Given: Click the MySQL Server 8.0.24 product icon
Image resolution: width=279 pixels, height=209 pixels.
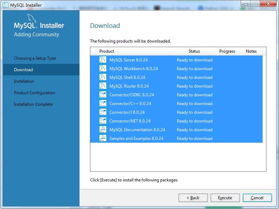Looking at the screenshot, I should pos(103,60).
